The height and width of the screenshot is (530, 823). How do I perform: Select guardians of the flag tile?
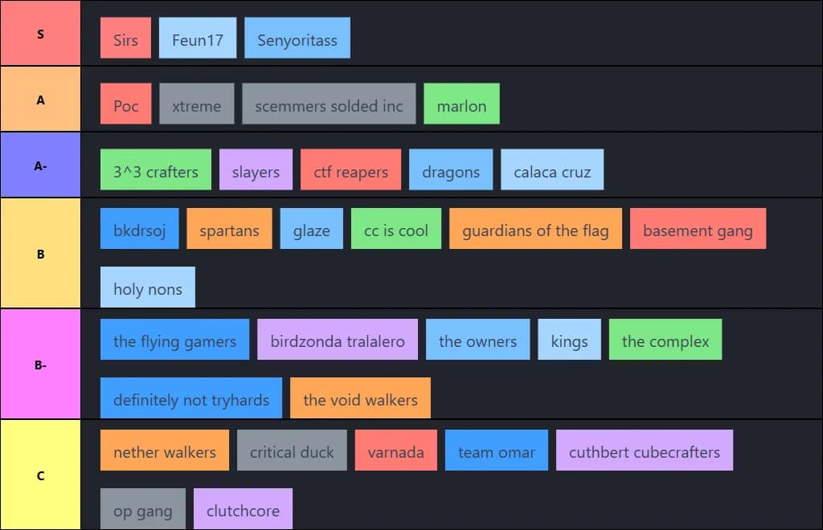[535, 230]
